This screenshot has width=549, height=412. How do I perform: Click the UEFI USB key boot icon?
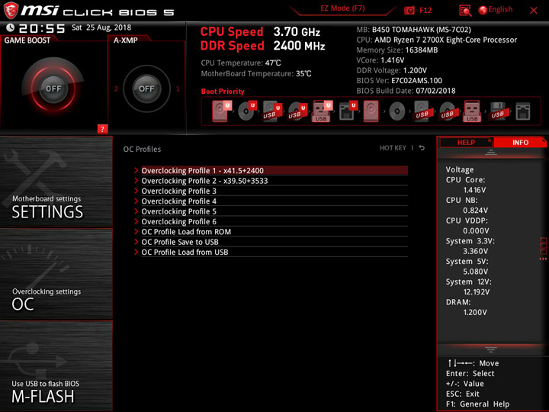click(x=322, y=111)
